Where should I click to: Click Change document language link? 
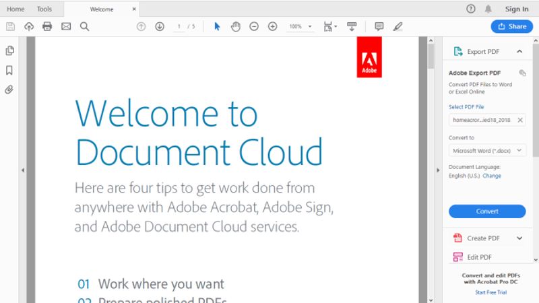click(492, 176)
